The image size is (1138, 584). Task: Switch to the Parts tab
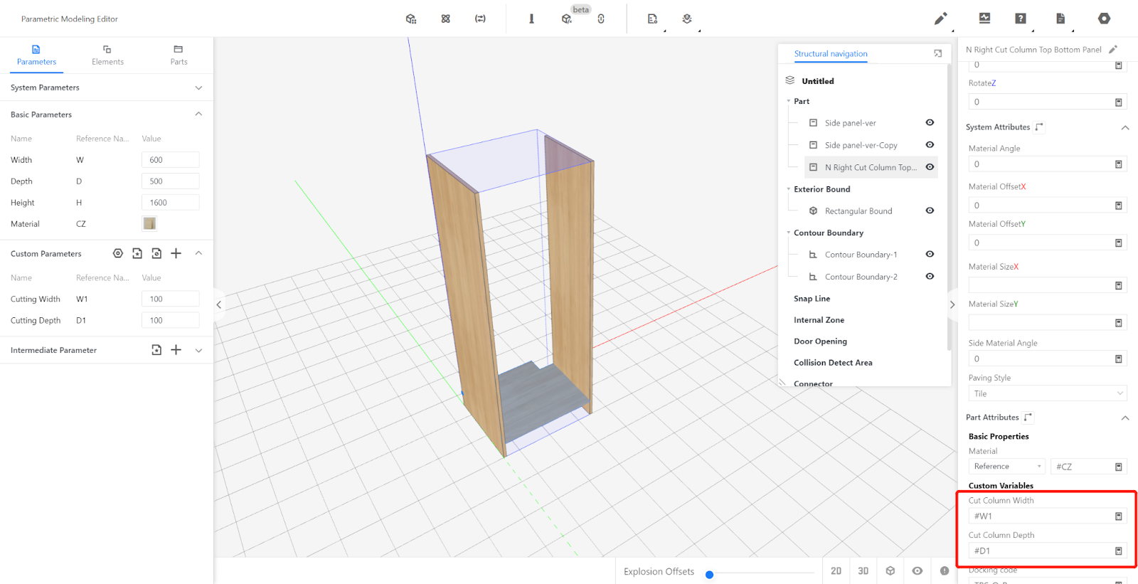[x=179, y=55]
